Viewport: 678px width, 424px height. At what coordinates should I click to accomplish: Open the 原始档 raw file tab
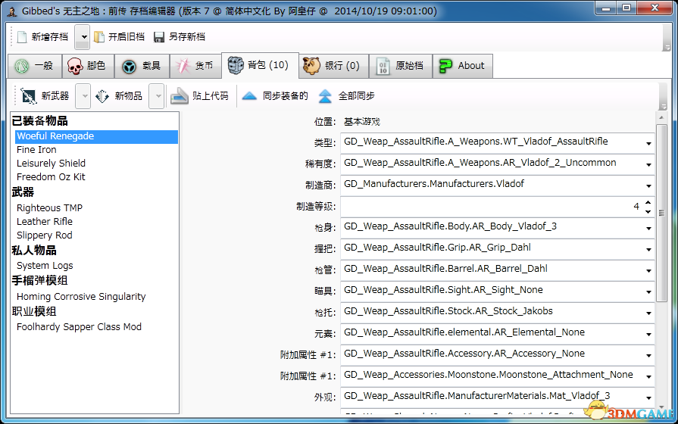coord(401,66)
